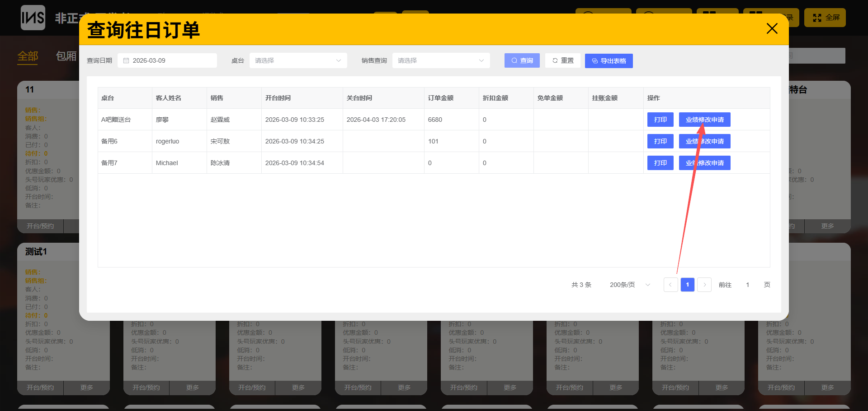Image resolution: width=868 pixels, height=411 pixels.
Task: Print the 备用7 order
Action: click(x=660, y=163)
